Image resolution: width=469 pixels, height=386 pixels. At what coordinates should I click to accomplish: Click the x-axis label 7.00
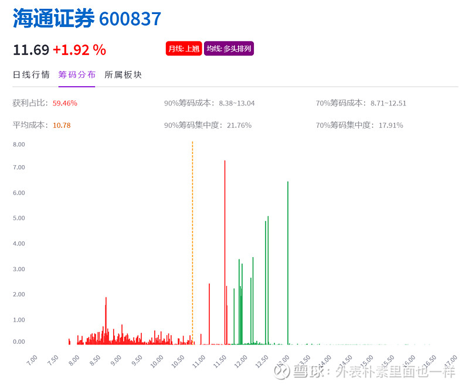tap(32, 360)
